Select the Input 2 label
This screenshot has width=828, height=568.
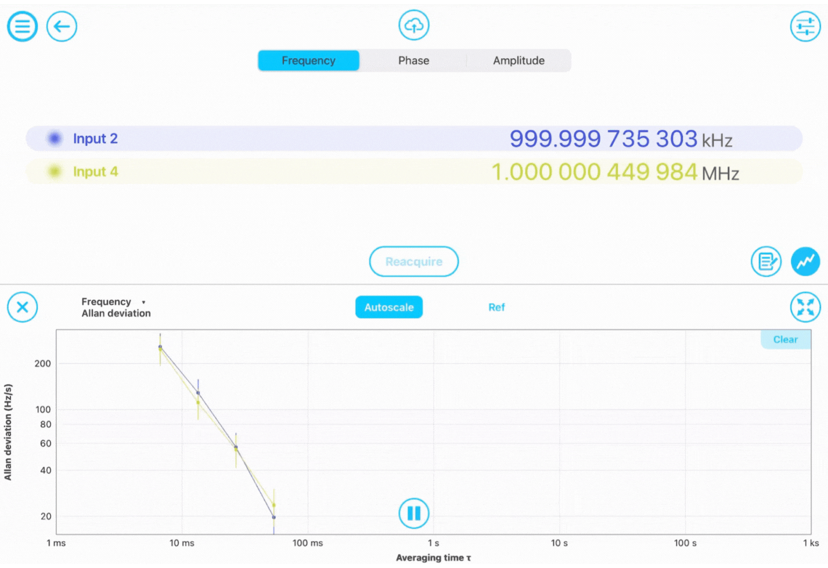tap(95, 138)
